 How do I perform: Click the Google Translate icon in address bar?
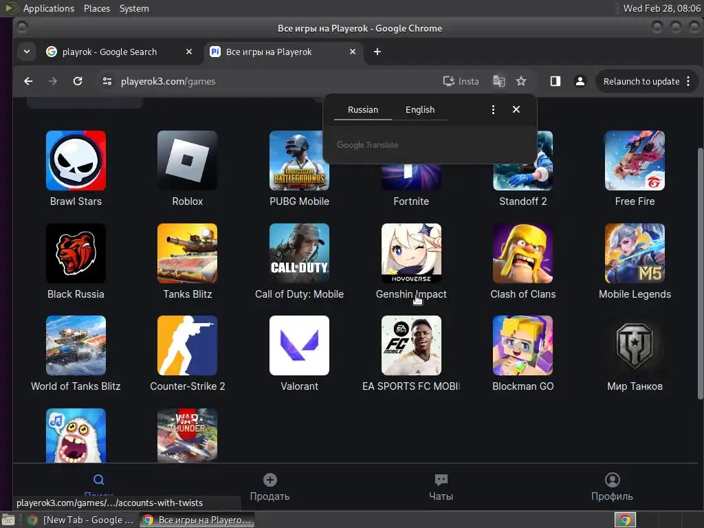click(499, 81)
